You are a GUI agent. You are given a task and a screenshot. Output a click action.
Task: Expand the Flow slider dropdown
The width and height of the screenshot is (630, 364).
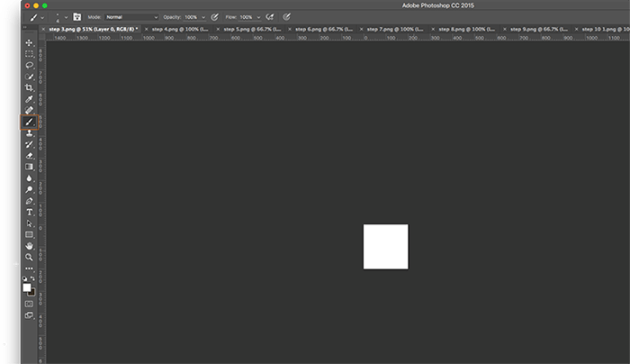click(258, 17)
